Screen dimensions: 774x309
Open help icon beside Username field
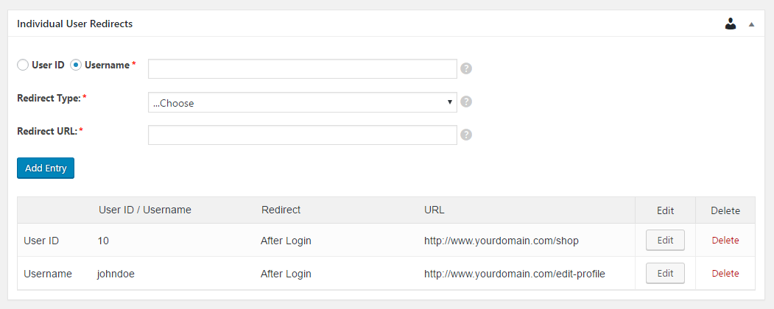click(466, 68)
